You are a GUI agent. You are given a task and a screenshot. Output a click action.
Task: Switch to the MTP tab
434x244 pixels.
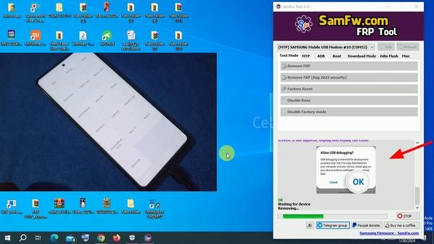pyautogui.click(x=306, y=56)
